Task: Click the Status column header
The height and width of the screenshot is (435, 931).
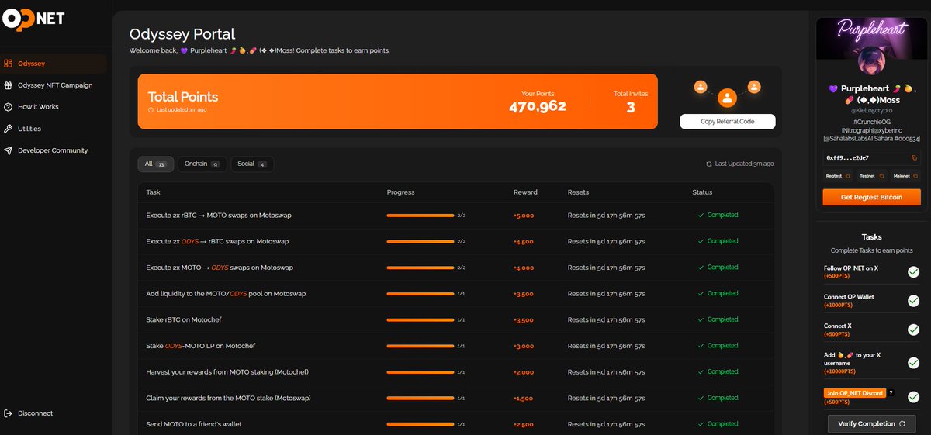Action: pyautogui.click(x=702, y=192)
